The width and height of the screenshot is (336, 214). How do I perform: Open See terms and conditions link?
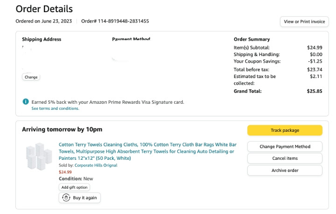click(x=55, y=108)
